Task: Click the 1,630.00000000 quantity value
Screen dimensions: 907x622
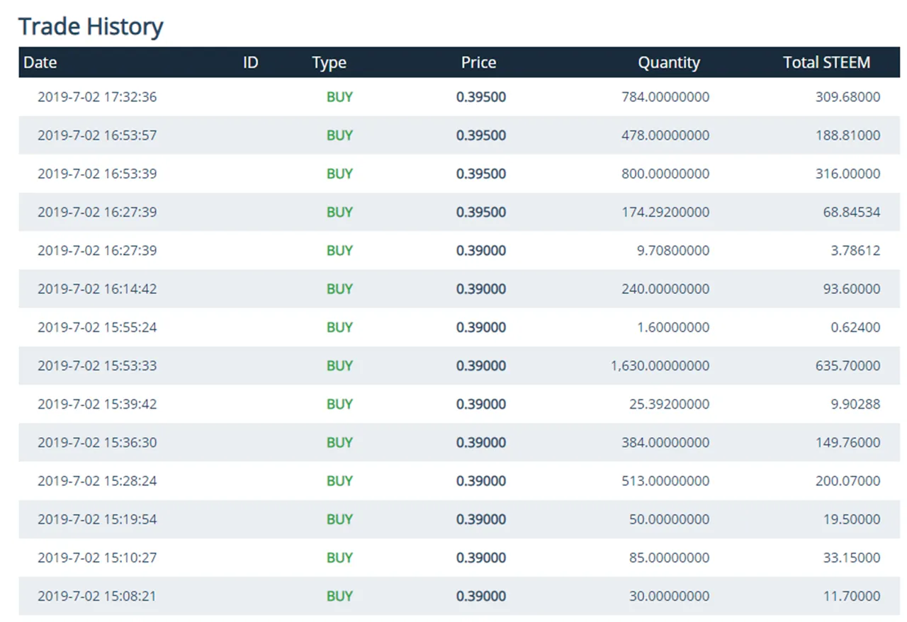Action: 660,366
